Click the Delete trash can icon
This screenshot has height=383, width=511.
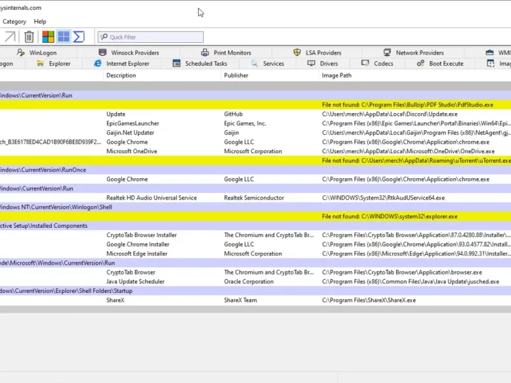point(29,37)
